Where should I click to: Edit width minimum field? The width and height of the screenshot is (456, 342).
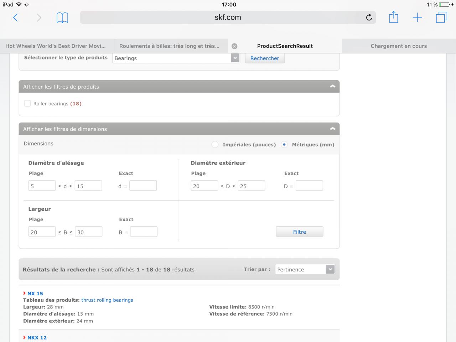pos(42,232)
